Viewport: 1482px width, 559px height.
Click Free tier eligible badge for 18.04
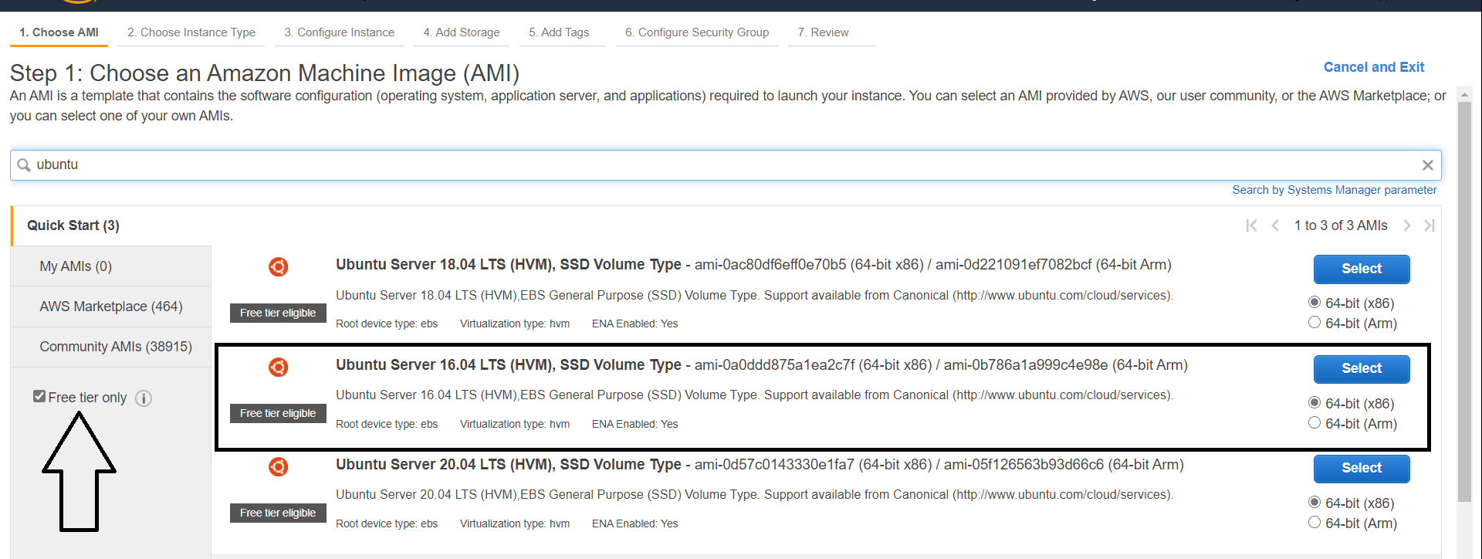click(278, 313)
